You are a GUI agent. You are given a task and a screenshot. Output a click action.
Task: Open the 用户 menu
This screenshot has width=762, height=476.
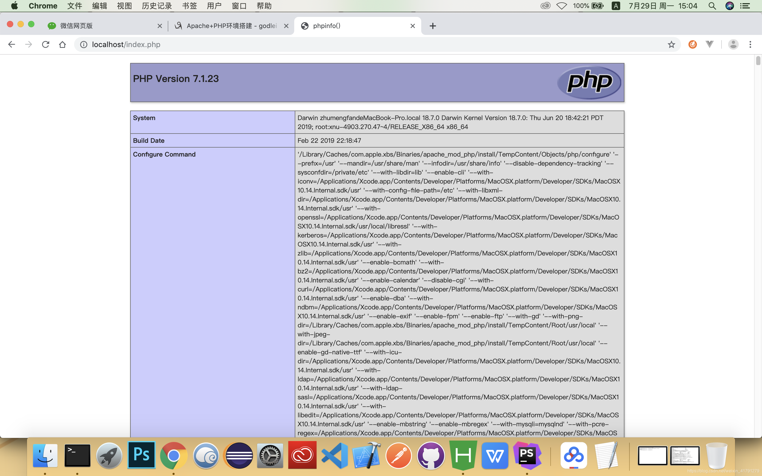click(x=214, y=6)
